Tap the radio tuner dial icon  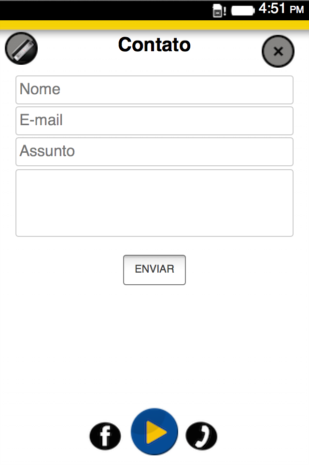(x=21, y=48)
